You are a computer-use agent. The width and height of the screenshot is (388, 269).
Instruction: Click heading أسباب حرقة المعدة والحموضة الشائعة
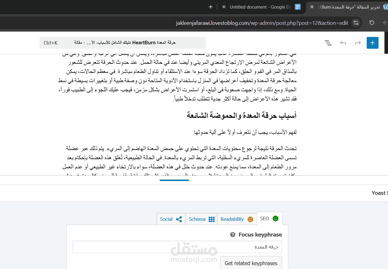tap(242, 115)
